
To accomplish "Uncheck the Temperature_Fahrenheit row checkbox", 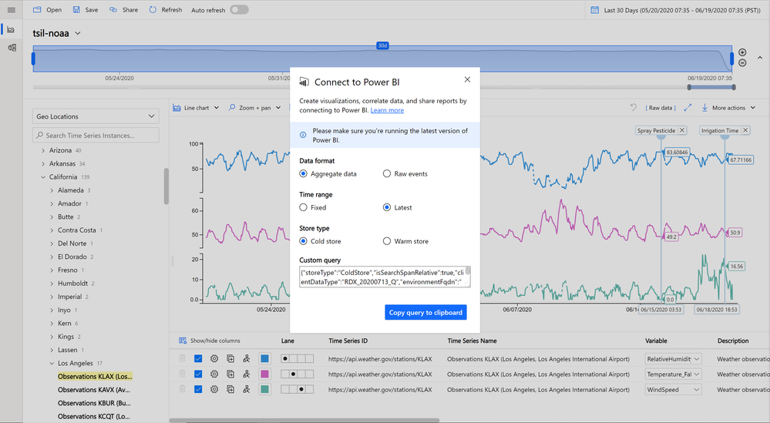I will pos(198,374).
